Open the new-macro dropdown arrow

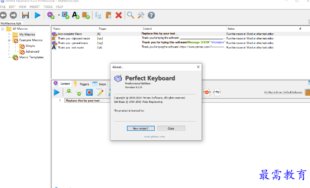click(x=59, y=15)
